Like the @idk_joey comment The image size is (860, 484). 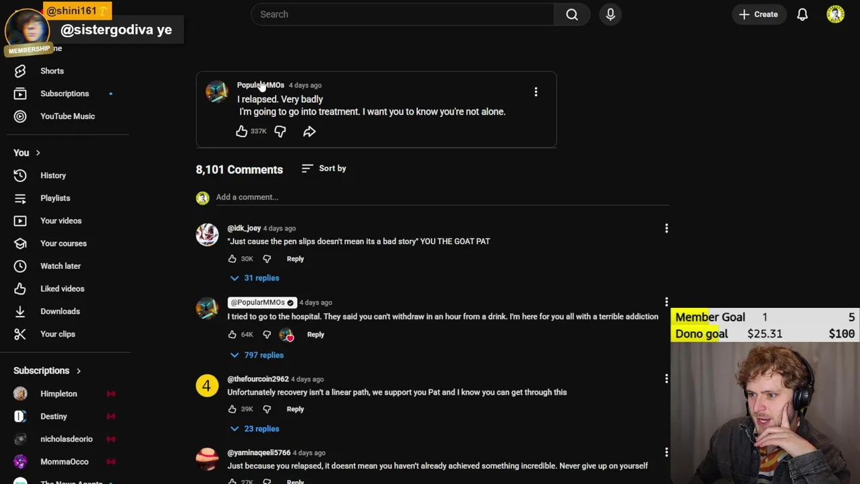click(232, 259)
